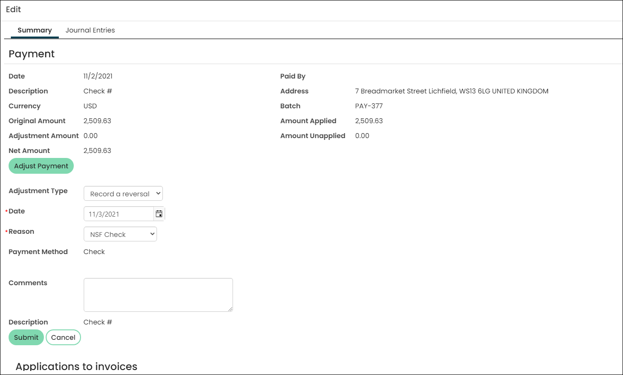Click the currency value USD

point(90,106)
